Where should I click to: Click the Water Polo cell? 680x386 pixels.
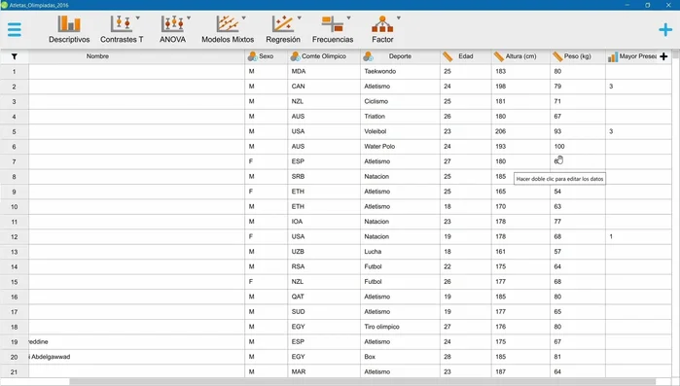400,147
